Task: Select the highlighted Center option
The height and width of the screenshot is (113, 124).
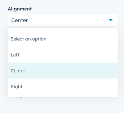Action: click(x=63, y=71)
